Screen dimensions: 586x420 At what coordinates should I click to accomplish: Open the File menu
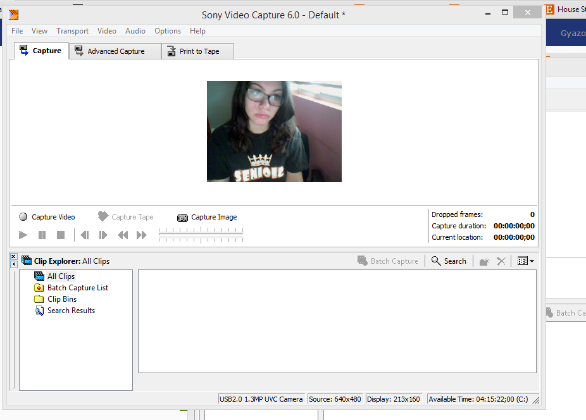tap(17, 31)
